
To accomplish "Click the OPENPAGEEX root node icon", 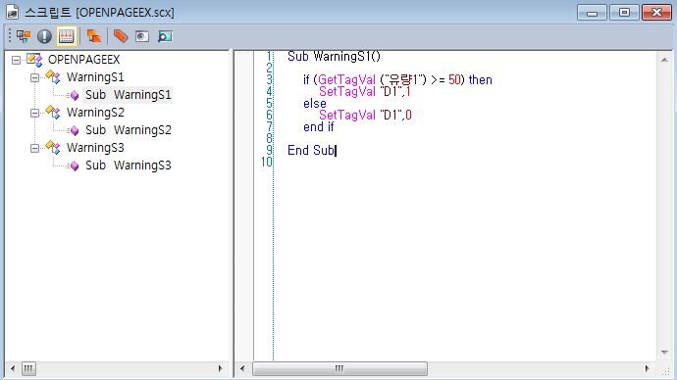I will 34,60.
